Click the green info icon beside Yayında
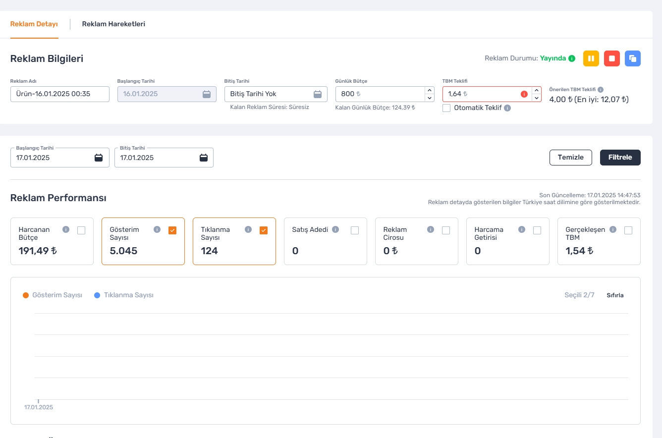This screenshot has height=438, width=662. pyautogui.click(x=572, y=58)
